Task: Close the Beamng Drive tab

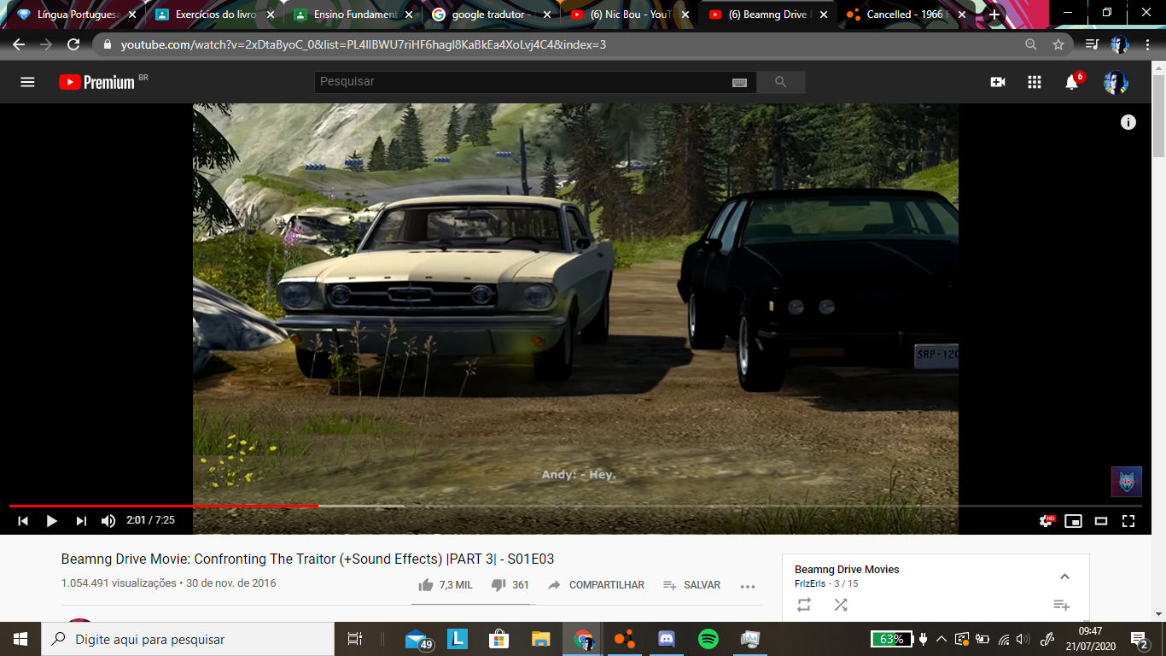Action: [823, 15]
